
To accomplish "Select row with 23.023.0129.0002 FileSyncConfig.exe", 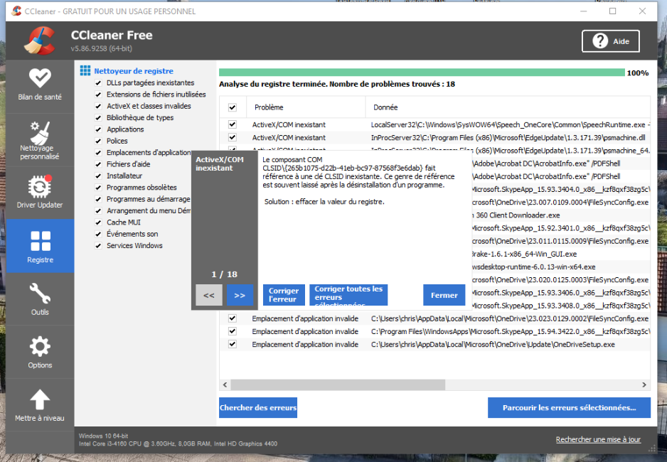I will point(436,318).
